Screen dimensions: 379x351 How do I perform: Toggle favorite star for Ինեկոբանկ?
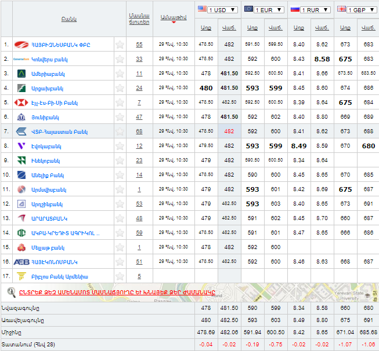tap(120, 160)
